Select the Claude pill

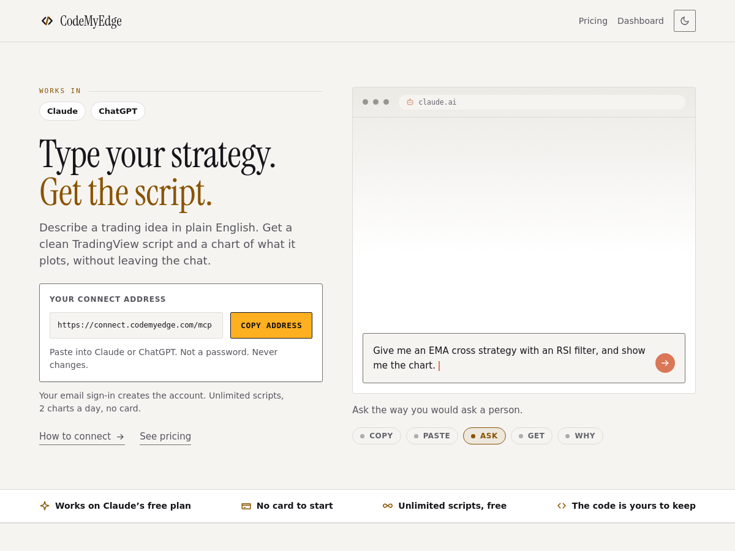pos(62,111)
